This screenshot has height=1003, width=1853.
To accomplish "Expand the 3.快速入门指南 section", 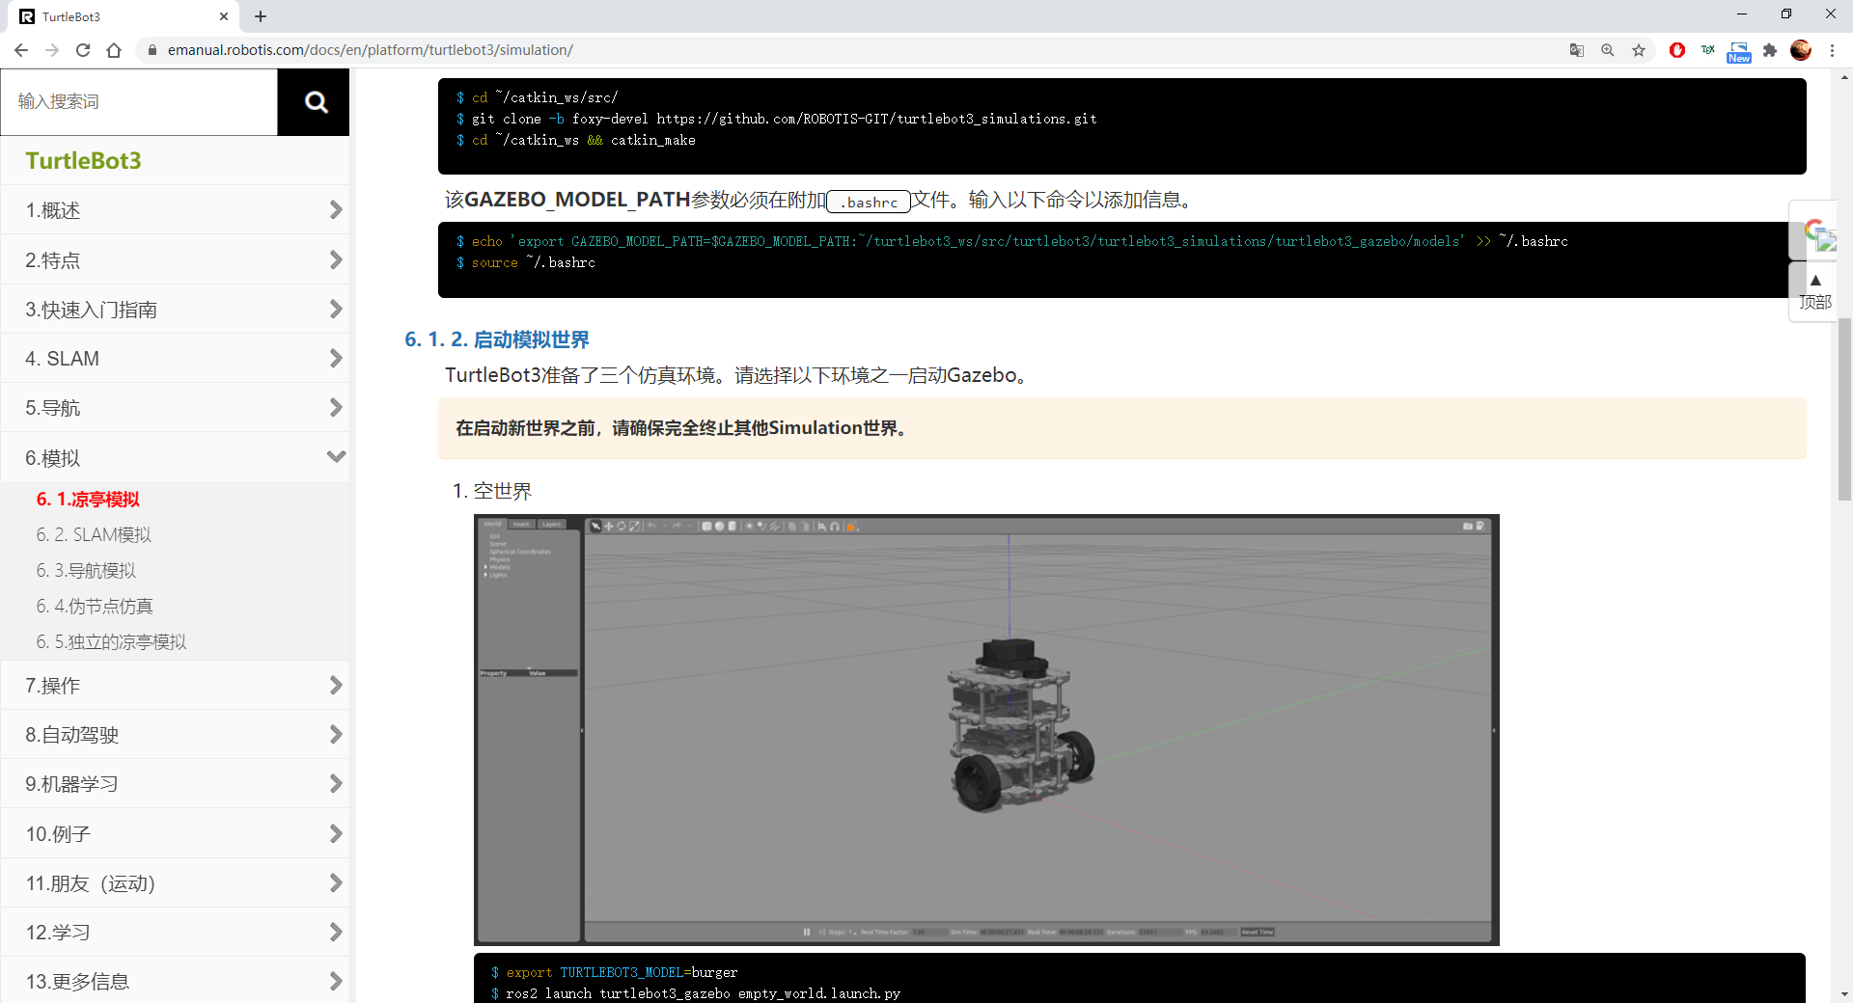I will (x=175, y=310).
